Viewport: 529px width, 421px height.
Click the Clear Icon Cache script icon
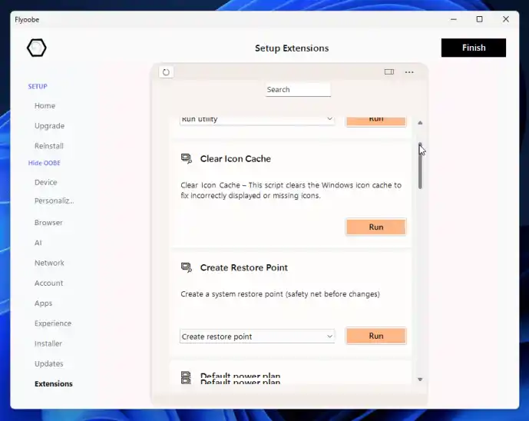click(186, 159)
